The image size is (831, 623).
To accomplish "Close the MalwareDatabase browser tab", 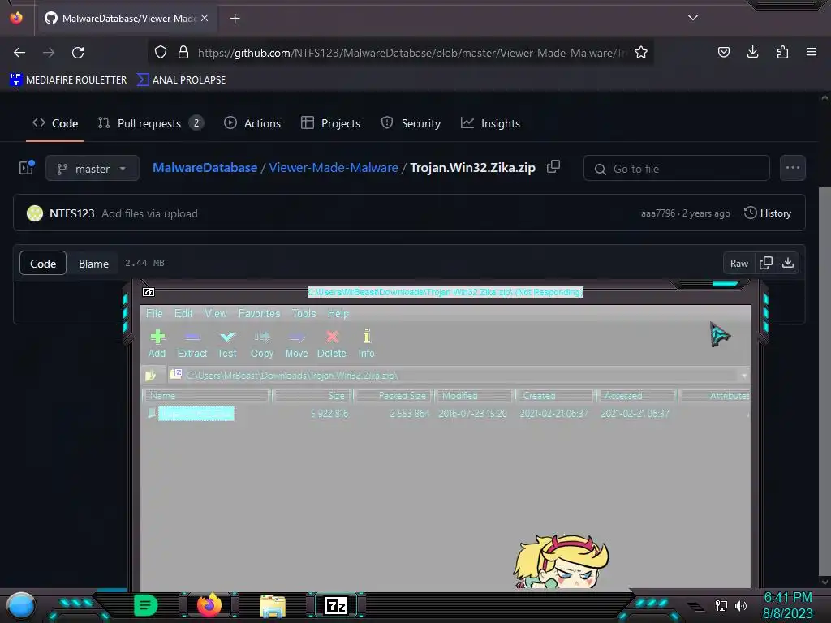I will pos(205,19).
